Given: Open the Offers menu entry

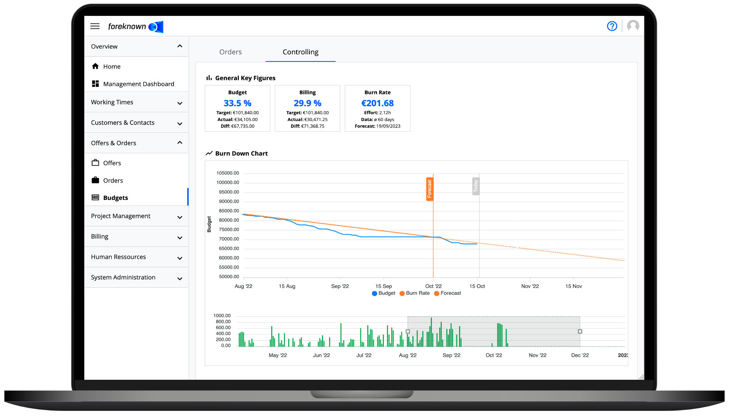Looking at the screenshot, I should [136, 163].
